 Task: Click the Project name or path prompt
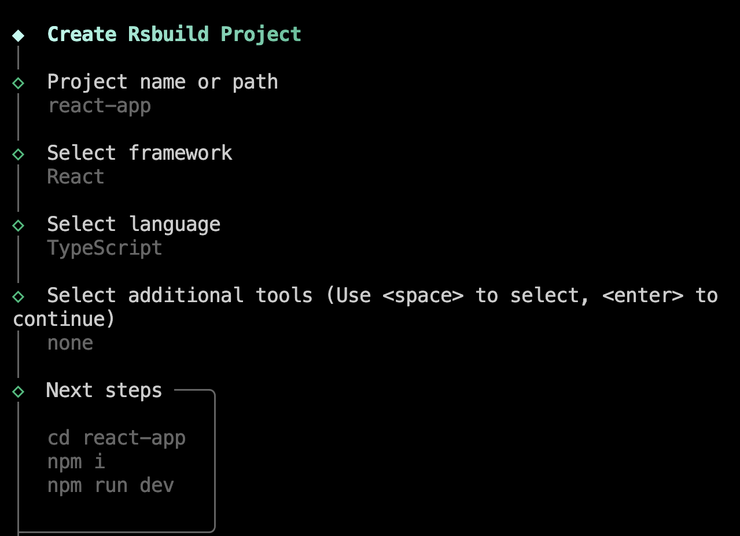pyautogui.click(x=163, y=82)
